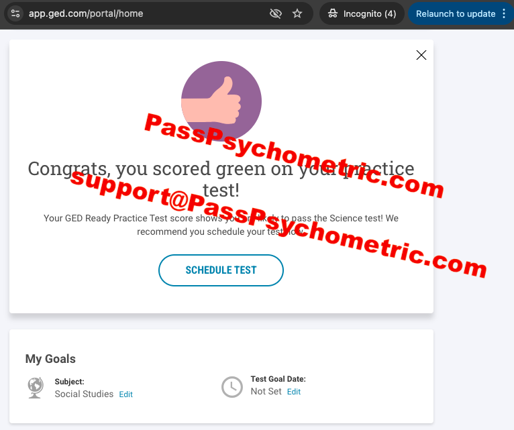Select the Social Studies subject text

coord(84,394)
